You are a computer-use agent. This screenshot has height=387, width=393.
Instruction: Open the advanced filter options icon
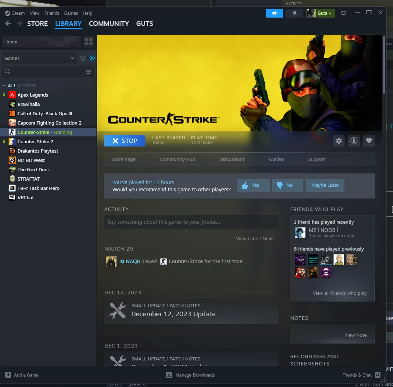coord(89,72)
